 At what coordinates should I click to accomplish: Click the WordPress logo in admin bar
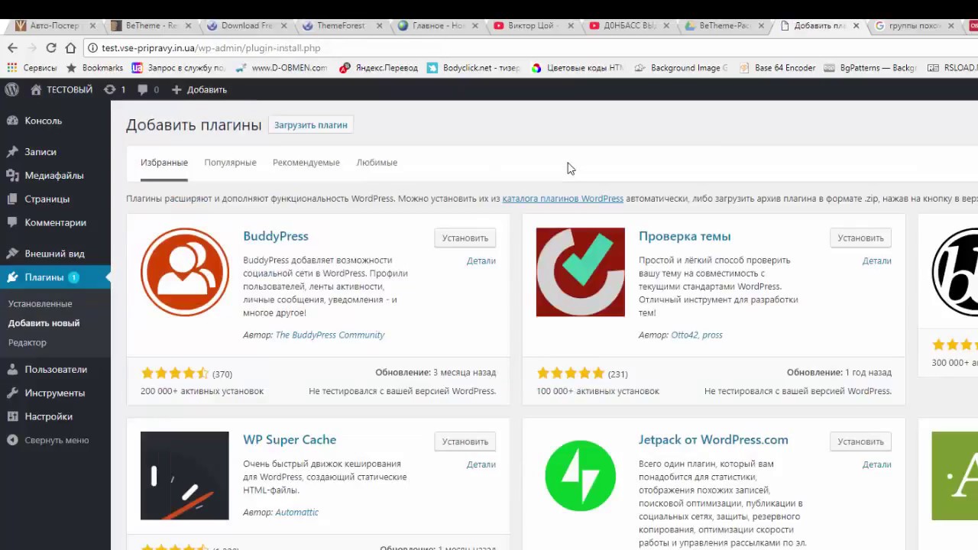pos(11,89)
